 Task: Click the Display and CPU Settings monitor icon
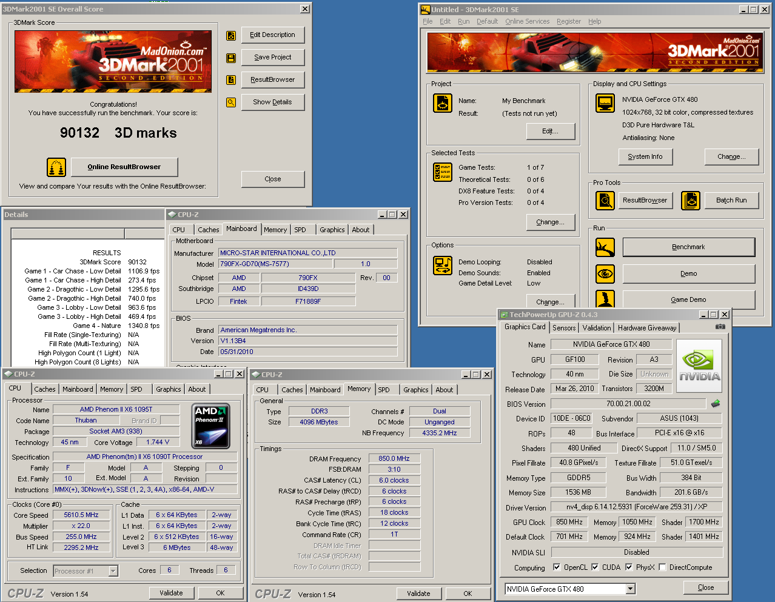coord(605,103)
